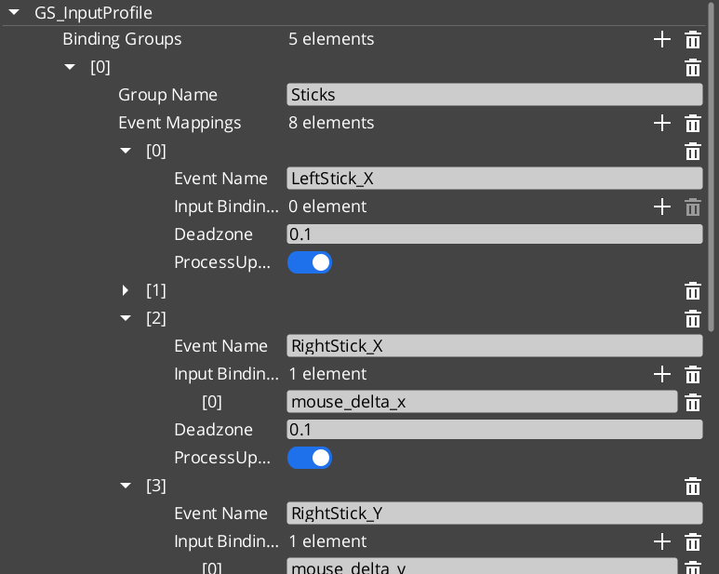
Task: Edit the Group Name field Sticks
Action: pos(494,95)
